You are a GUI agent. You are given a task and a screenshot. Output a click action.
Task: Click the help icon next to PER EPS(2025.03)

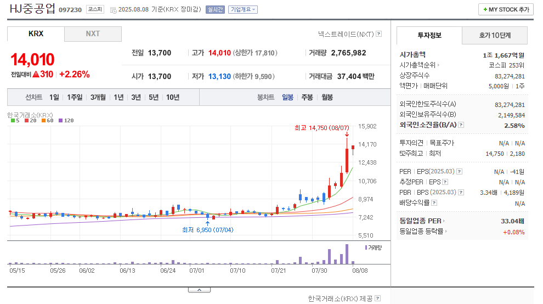[x=459, y=172]
